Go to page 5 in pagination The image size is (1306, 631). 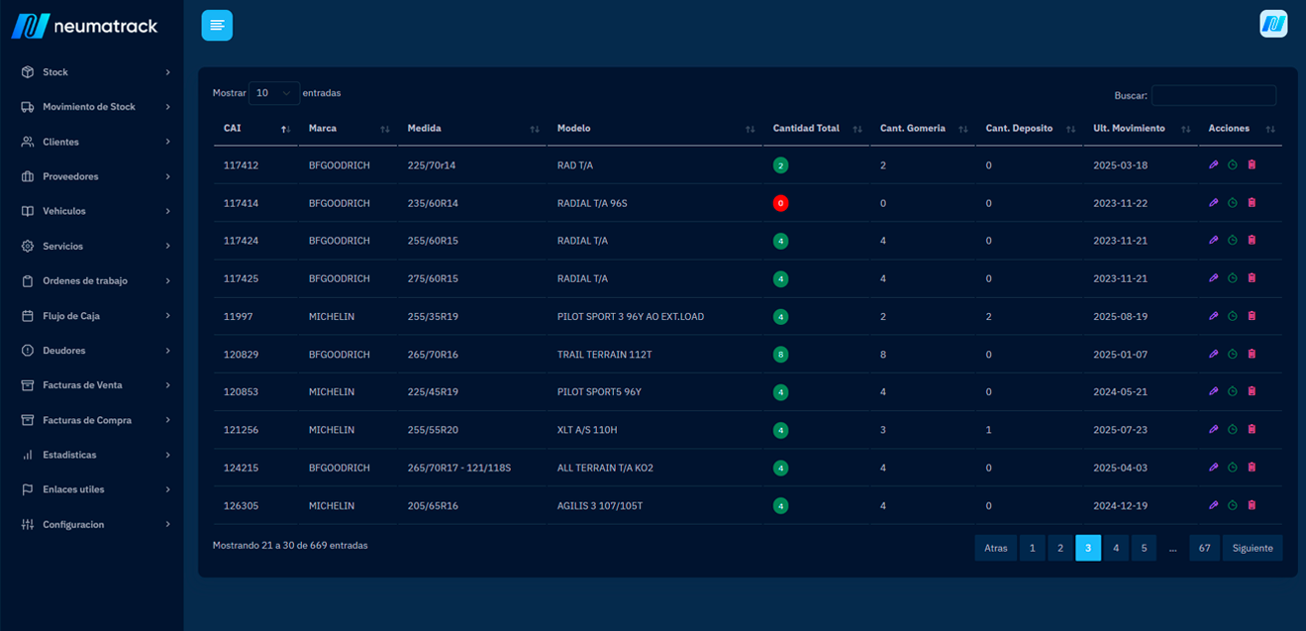[x=1144, y=548]
